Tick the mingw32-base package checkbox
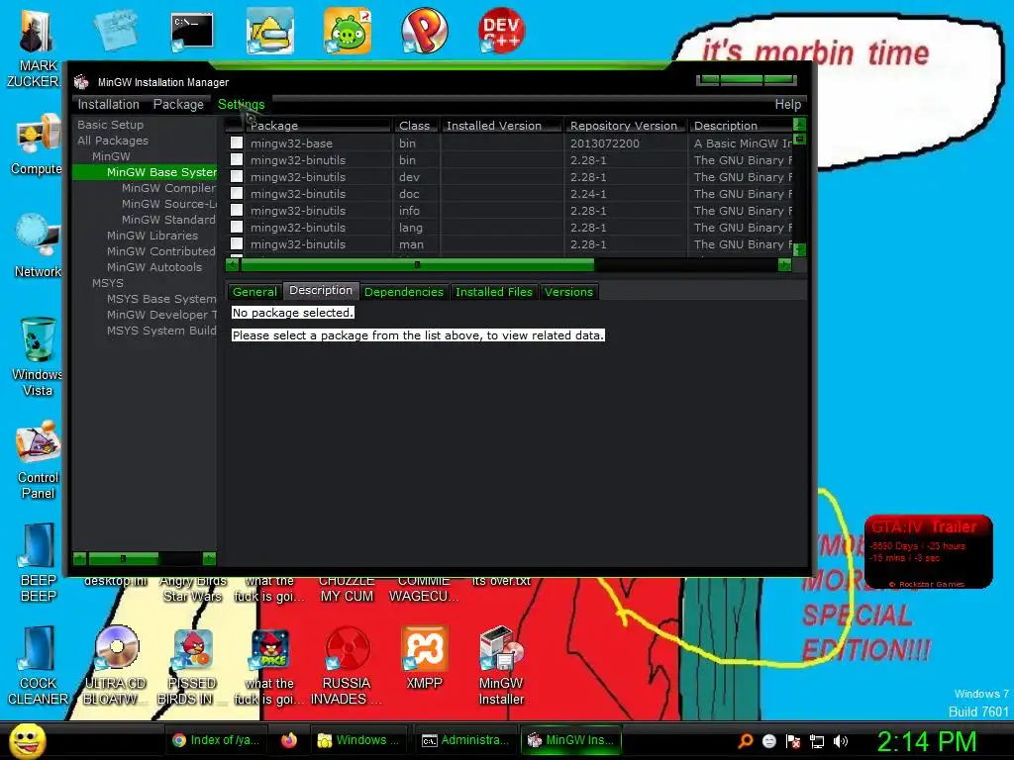The height and width of the screenshot is (760, 1014). pyautogui.click(x=237, y=142)
